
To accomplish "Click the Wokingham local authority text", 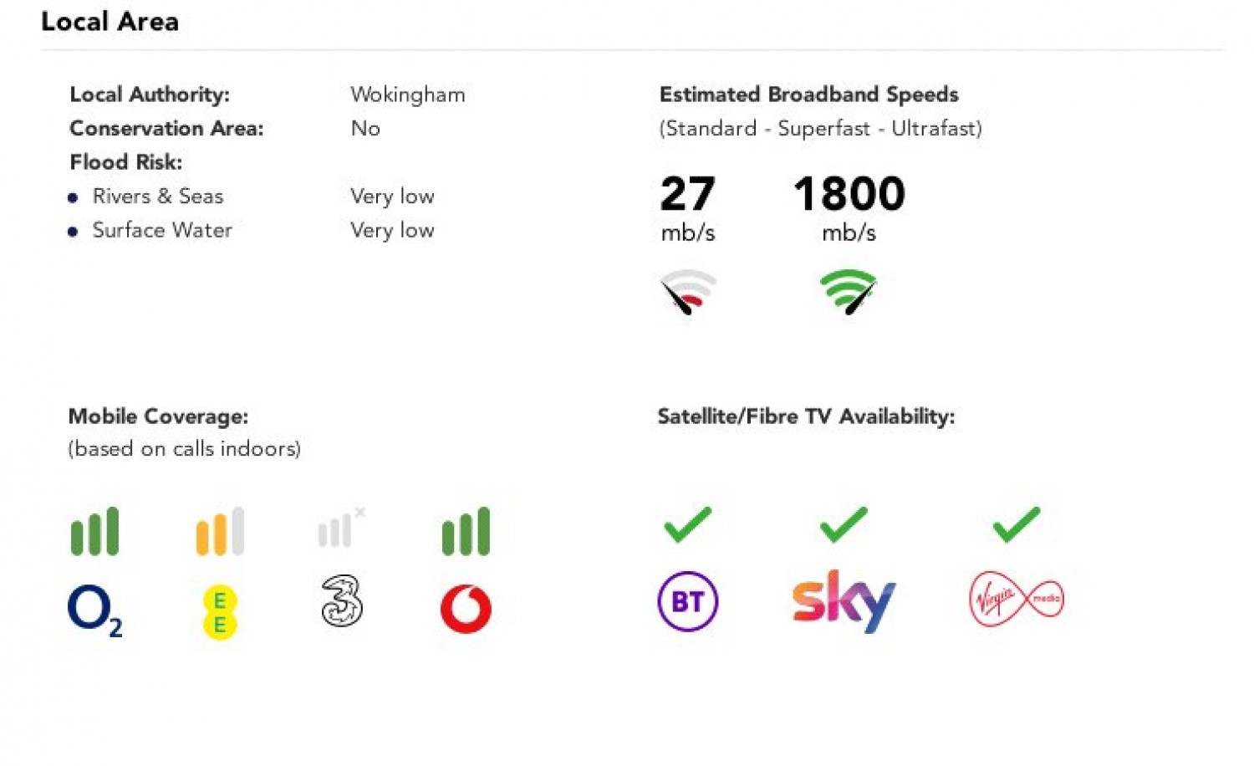I will (407, 94).
